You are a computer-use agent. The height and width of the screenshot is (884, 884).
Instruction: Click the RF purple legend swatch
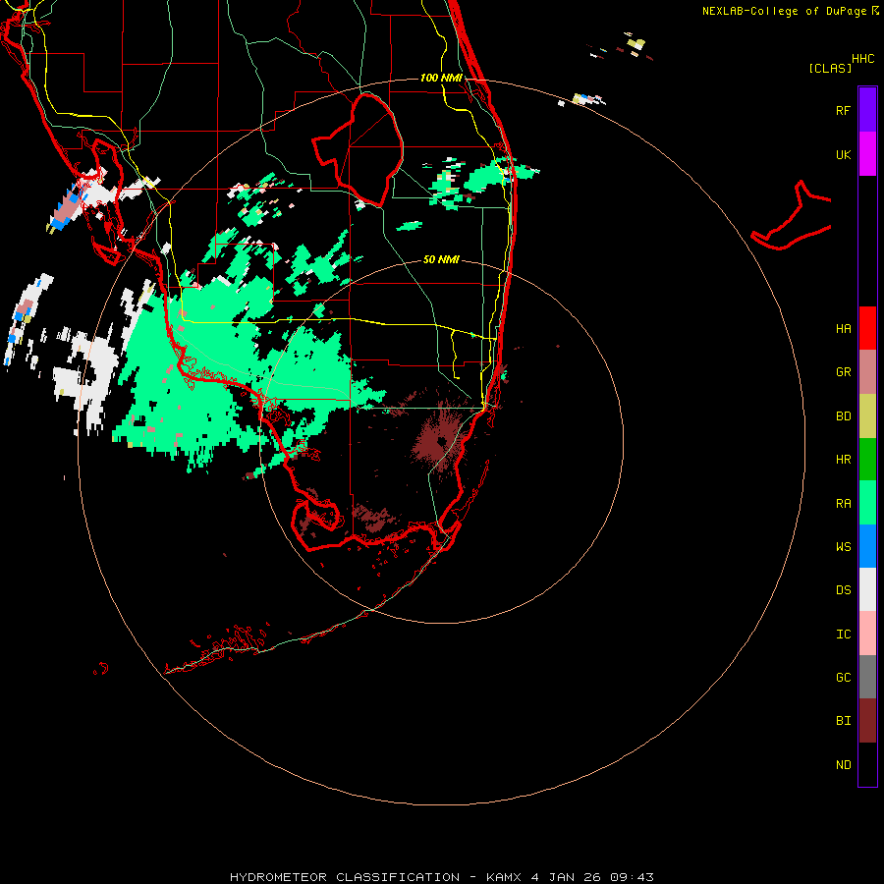867,110
